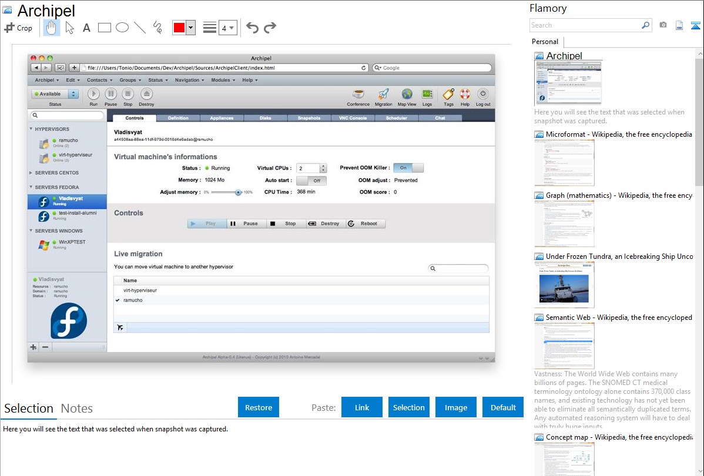Click the camera snapshot icon
The width and height of the screenshot is (704, 476).
(x=663, y=25)
